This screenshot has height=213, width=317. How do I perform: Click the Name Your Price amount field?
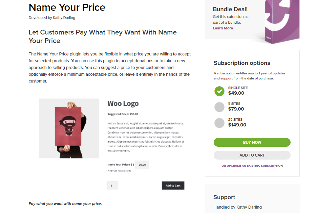pos(142,165)
